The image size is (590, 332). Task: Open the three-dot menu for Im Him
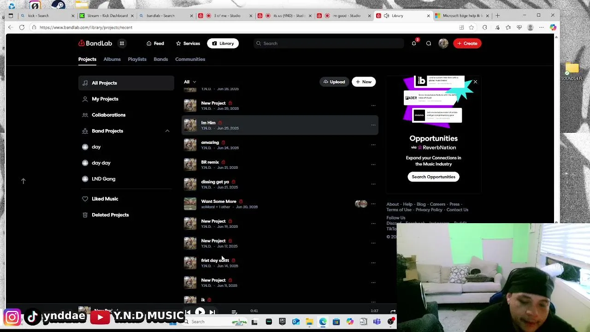click(x=373, y=125)
